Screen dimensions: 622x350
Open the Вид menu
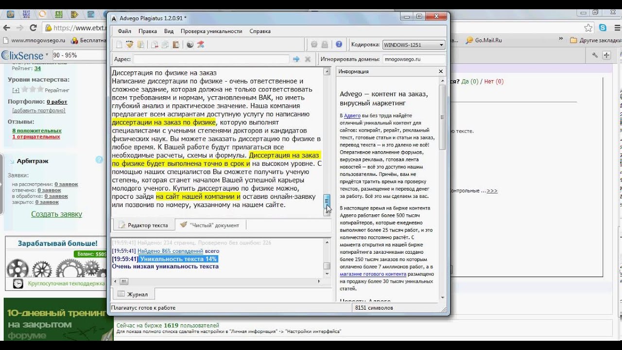[x=169, y=31]
